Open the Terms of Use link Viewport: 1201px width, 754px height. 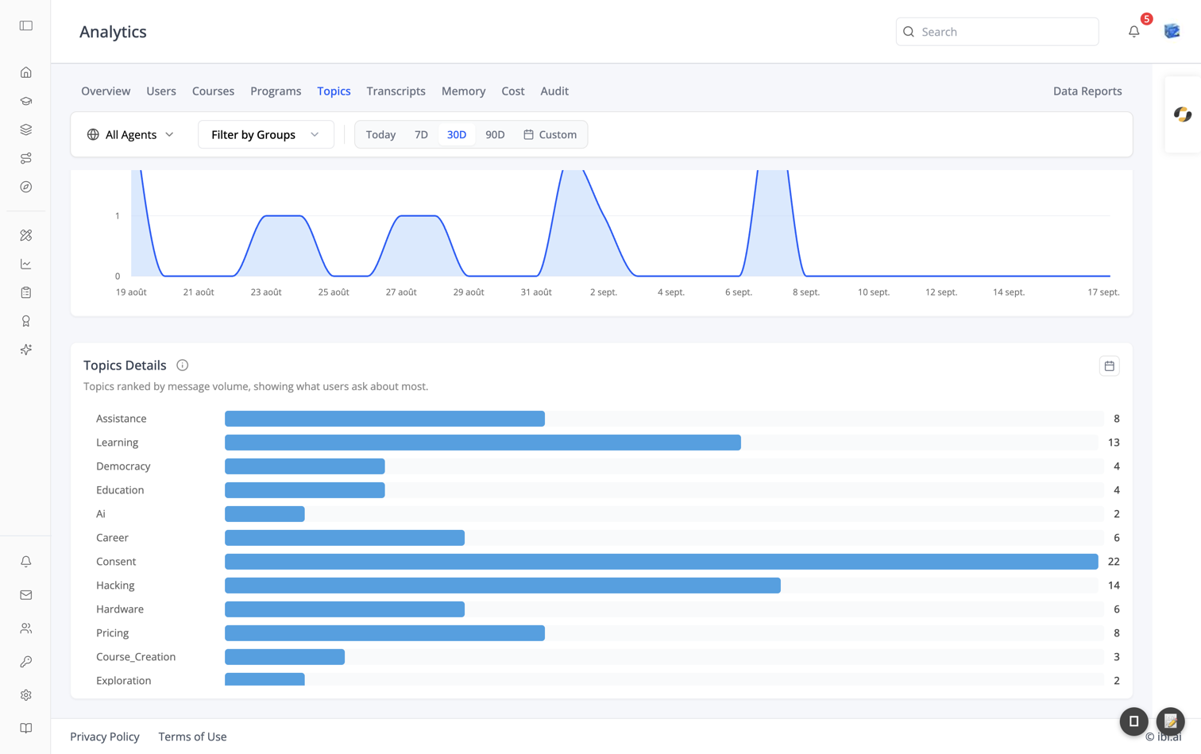tap(192, 737)
